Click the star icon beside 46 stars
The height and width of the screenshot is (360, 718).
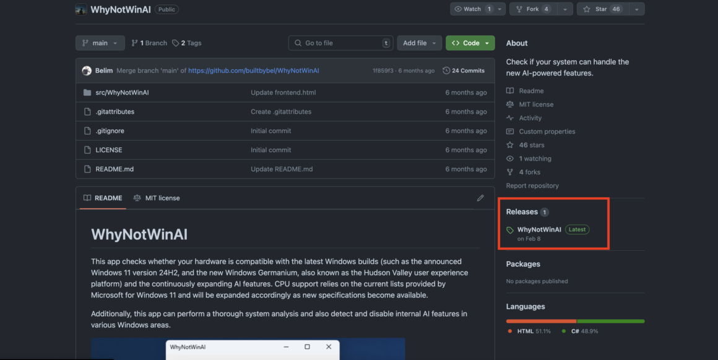pos(510,145)
